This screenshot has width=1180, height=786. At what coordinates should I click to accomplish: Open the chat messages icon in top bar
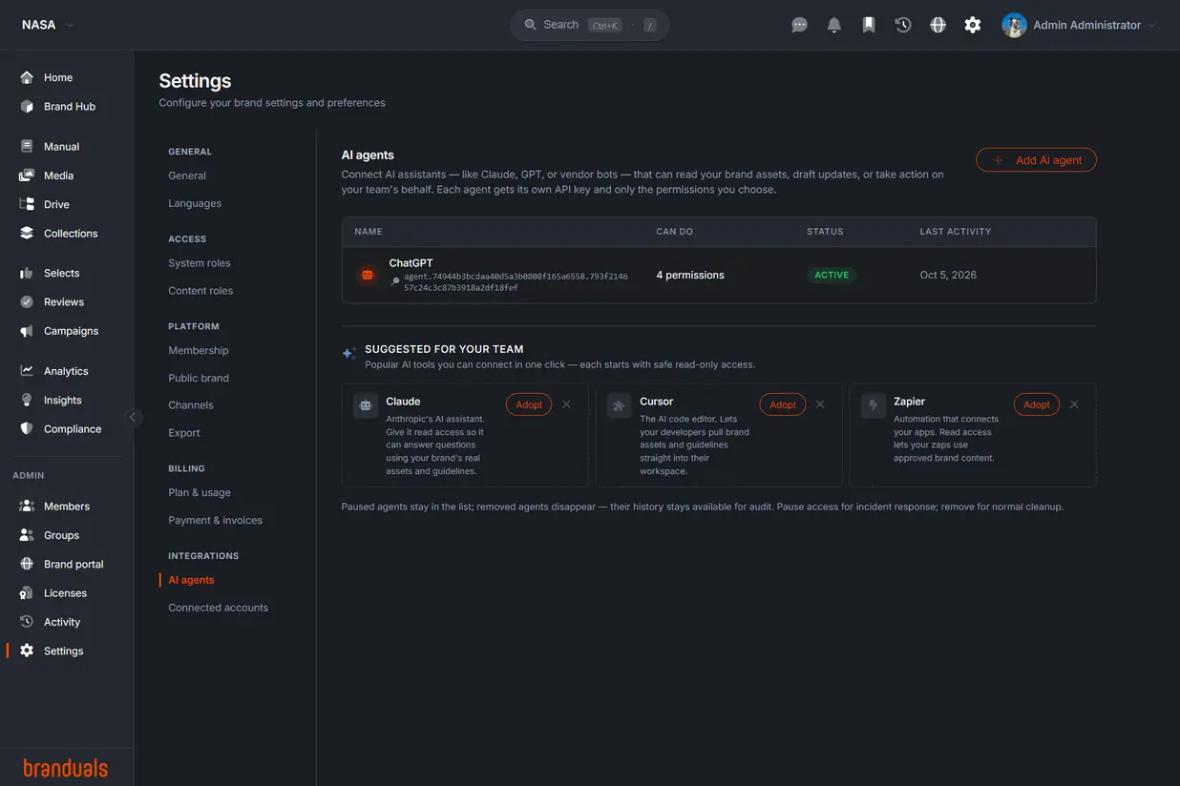click(800, 25)
